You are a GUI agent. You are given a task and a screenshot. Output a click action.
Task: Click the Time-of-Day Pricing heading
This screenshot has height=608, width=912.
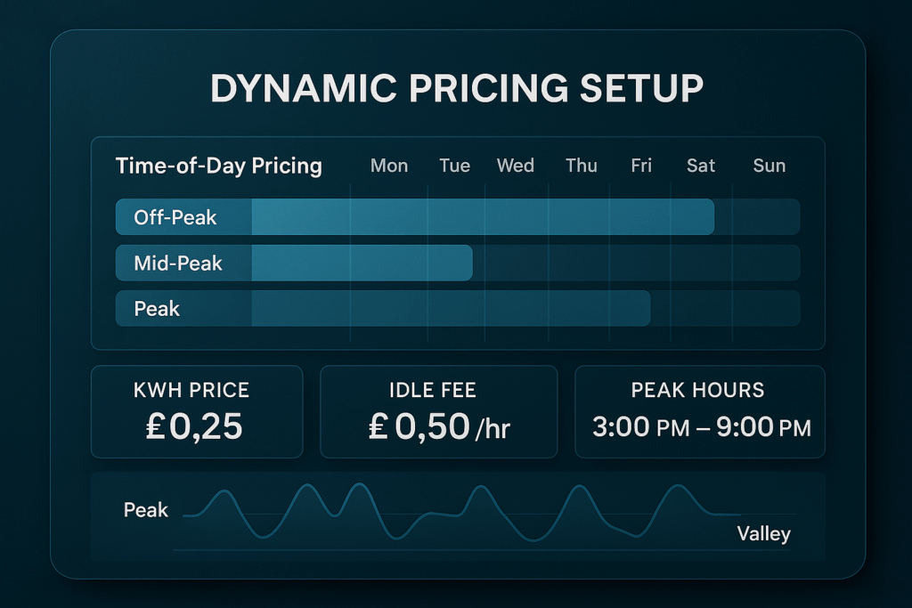[x=219, y=166]
